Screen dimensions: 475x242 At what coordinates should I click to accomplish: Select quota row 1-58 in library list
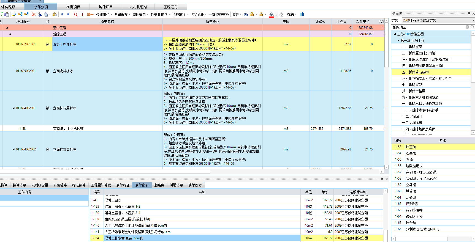[433, 178]
